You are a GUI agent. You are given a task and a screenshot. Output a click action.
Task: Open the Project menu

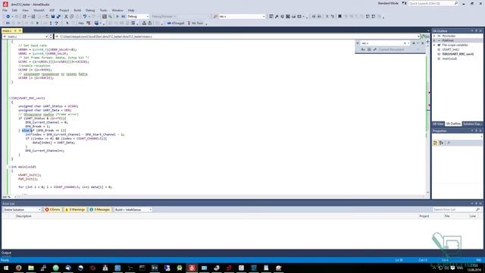click(x=64, y=10)
